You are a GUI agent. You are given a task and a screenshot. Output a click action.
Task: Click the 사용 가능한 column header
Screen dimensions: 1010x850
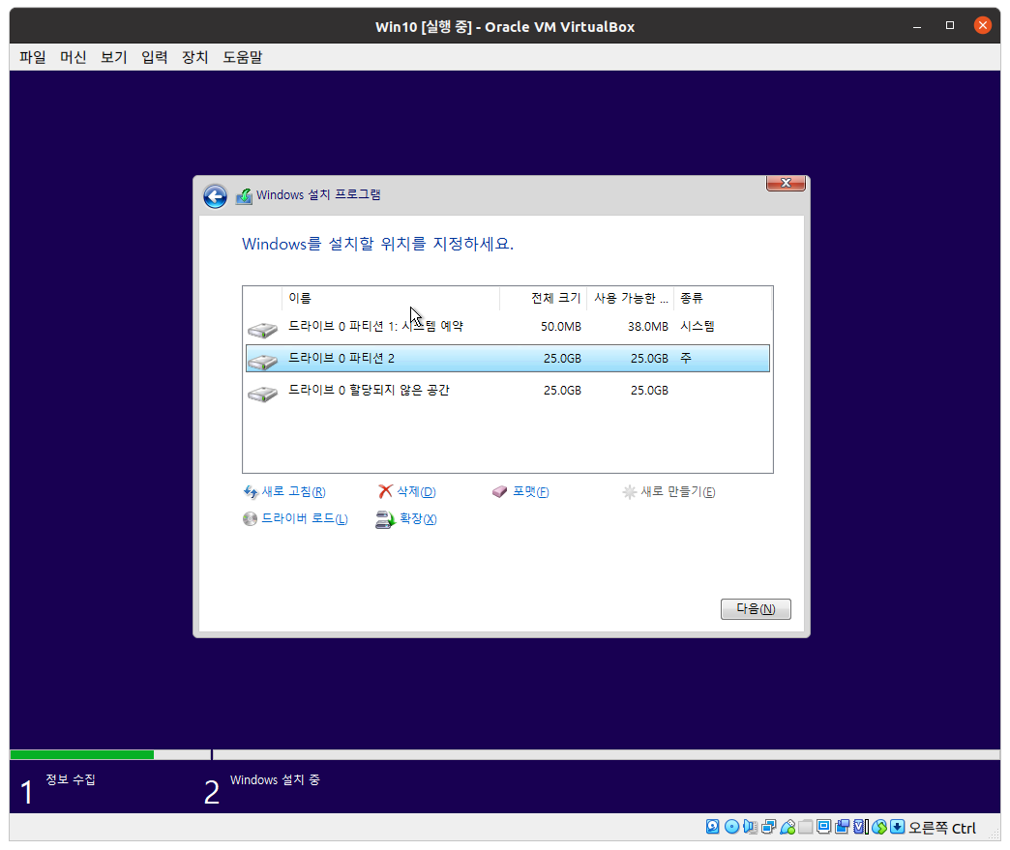click(630, 298)
